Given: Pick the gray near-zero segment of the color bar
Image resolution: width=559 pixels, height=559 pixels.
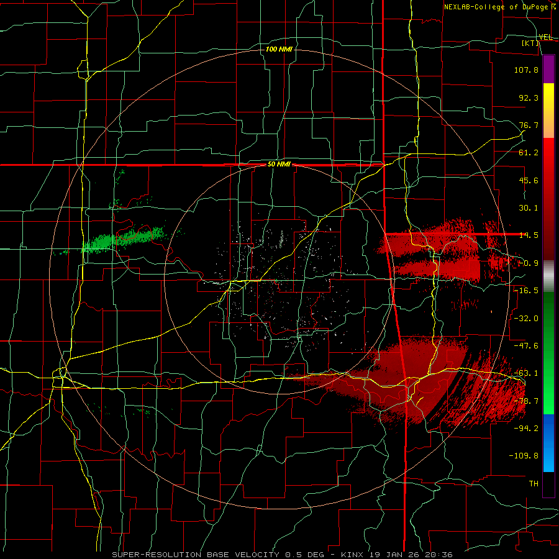Looking at the screenshot, I should (x=548, y=276).
